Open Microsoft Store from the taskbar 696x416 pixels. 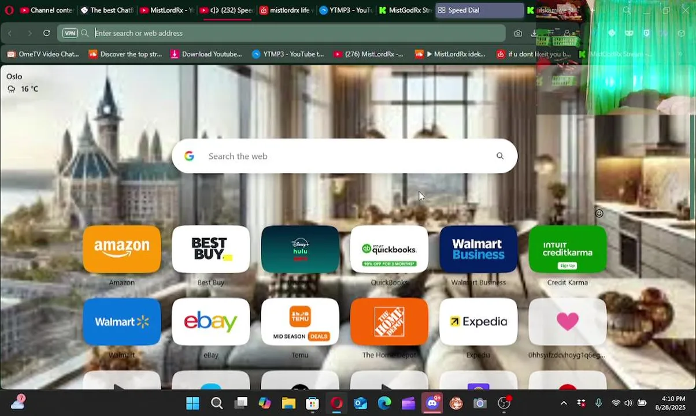312,403
